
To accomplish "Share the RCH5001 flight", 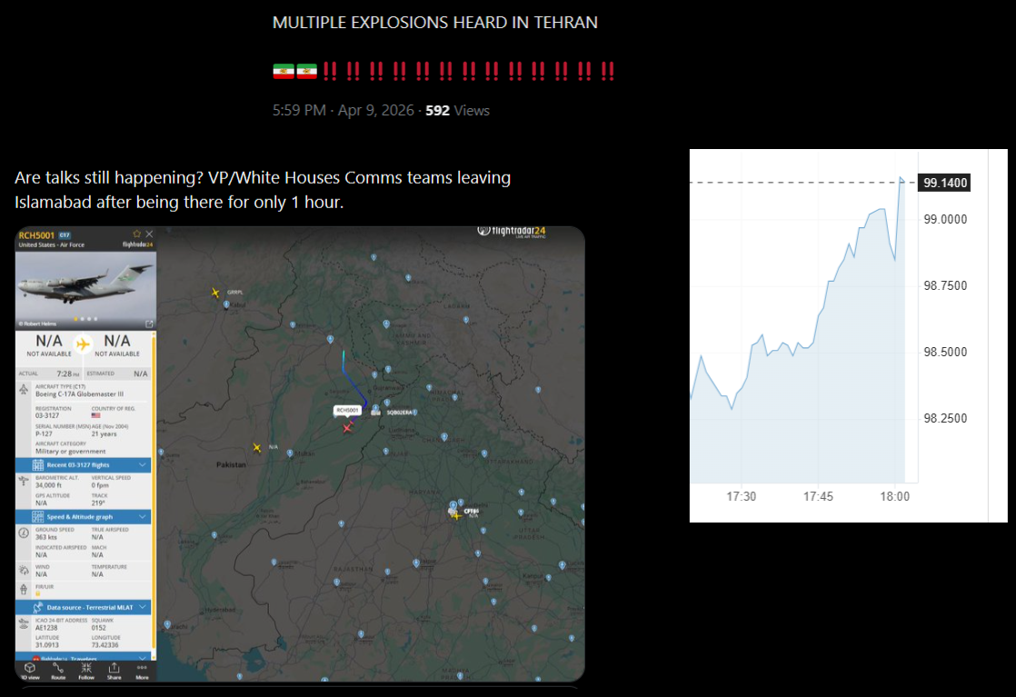I will [x=114, y=671].
